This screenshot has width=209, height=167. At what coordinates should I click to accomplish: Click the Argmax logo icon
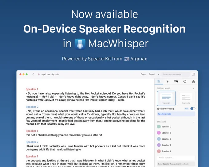pos(127,59)
